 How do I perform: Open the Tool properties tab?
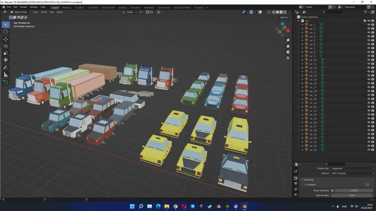tap(296, 171)
